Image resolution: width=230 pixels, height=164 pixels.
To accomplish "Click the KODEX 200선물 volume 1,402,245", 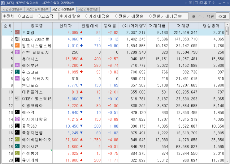I will coord(136,39).
